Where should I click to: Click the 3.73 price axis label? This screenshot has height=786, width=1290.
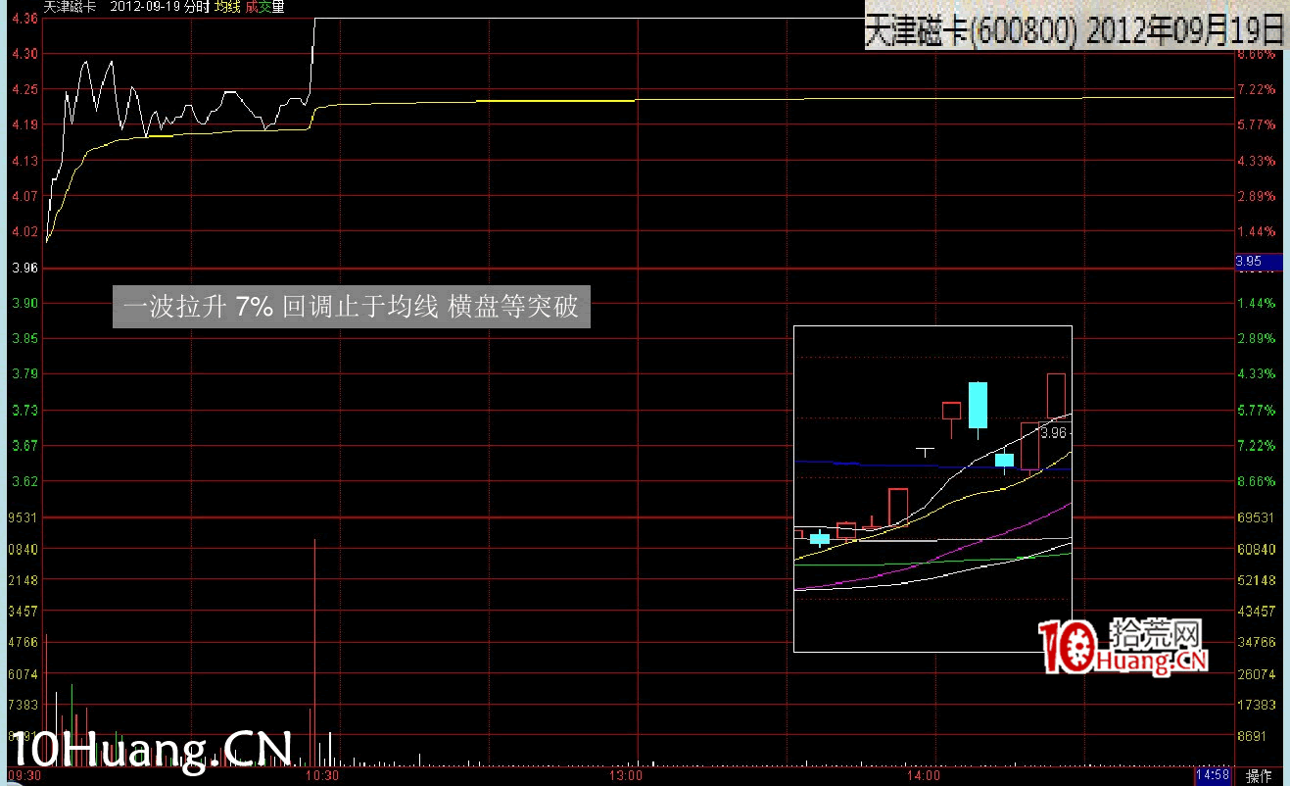(25, 410)
